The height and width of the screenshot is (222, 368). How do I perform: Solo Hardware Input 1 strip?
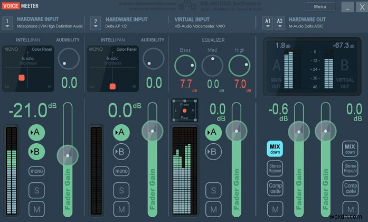36,190
